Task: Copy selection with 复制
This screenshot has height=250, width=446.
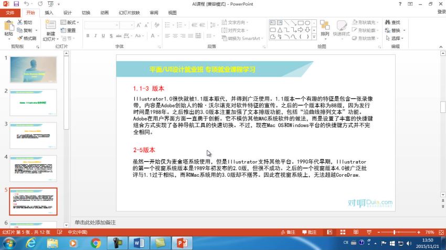Action: tap(25, 30)
